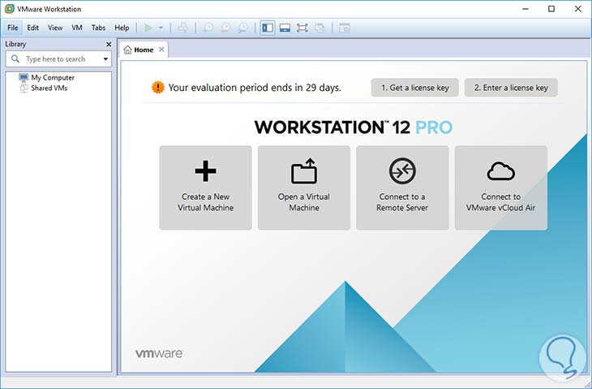
Task: Click the Enter a license key button
Action: 511,88
